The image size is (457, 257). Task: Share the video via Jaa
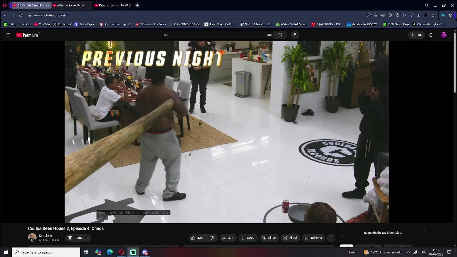tap(227, 238)
